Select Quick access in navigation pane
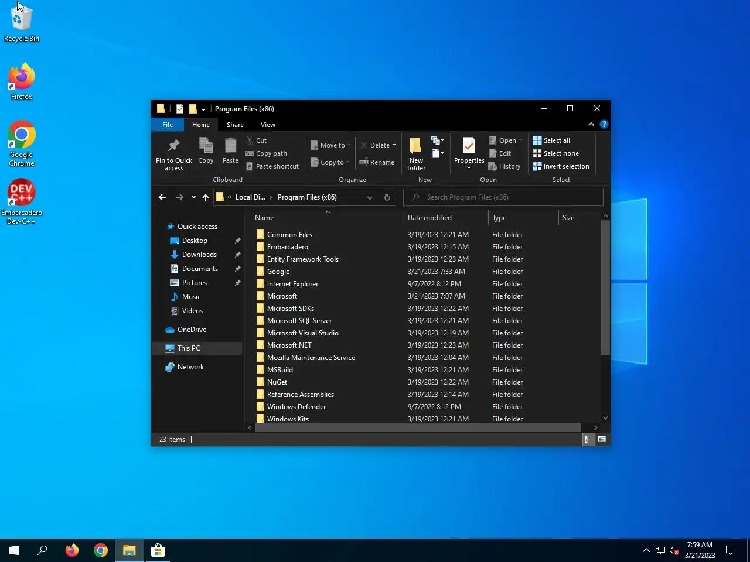 (197, 227)
